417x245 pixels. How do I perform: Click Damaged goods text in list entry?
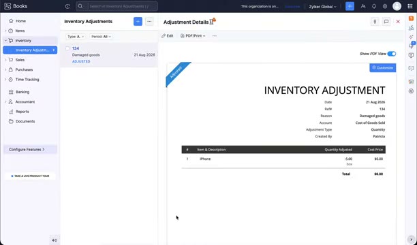[x=86, y=55]
